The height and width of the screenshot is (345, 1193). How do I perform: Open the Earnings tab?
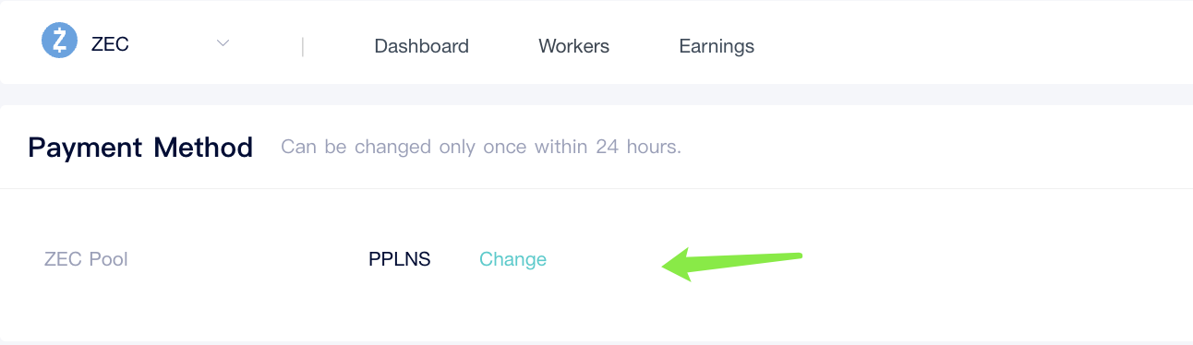tap(717, 46)
